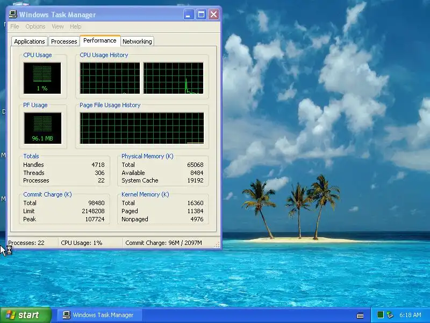The height and width of the screenshot is (323, 430).
Task: Click the Kernel Memory (K) heading
Action: coord(145,194)
